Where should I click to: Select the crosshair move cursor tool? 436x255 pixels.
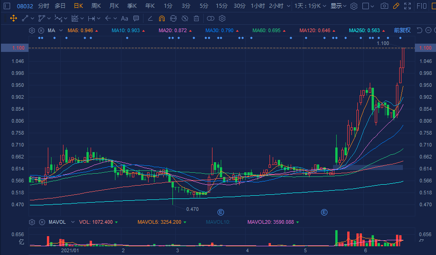[13, 18]
